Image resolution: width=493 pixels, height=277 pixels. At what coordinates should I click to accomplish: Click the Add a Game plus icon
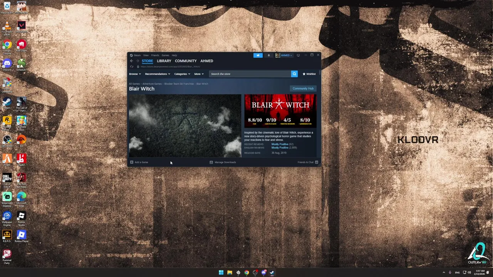pyautogui.click(x=131, y=162)
